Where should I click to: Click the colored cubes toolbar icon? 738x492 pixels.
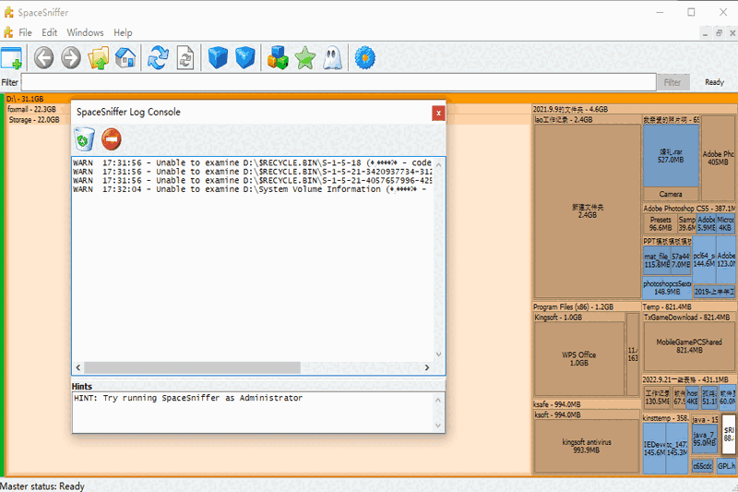click(278, 58)
